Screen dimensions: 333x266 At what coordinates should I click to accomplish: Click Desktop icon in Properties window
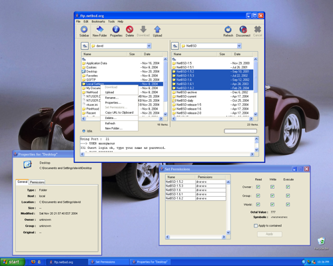27,164
